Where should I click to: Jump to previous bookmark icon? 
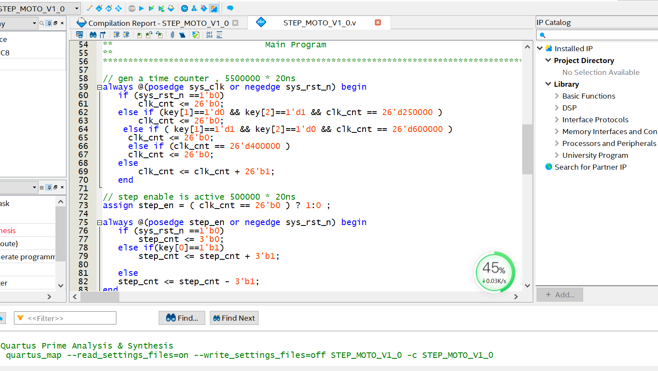[x=159, y=35]
